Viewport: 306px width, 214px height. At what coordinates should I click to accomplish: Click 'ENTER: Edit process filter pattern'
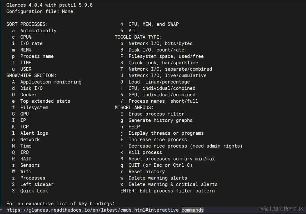(x=167, y=191)
